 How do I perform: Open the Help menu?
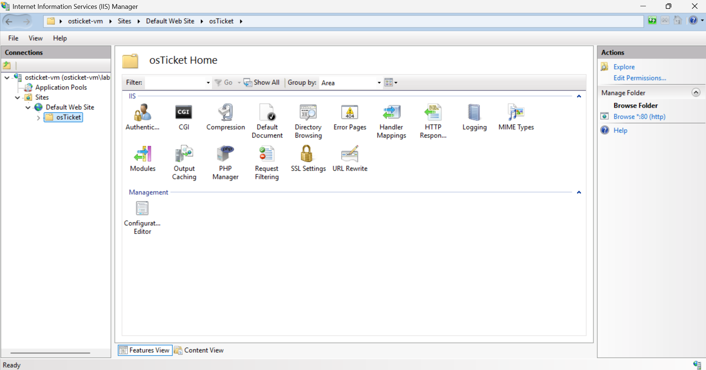pos(60,38)
